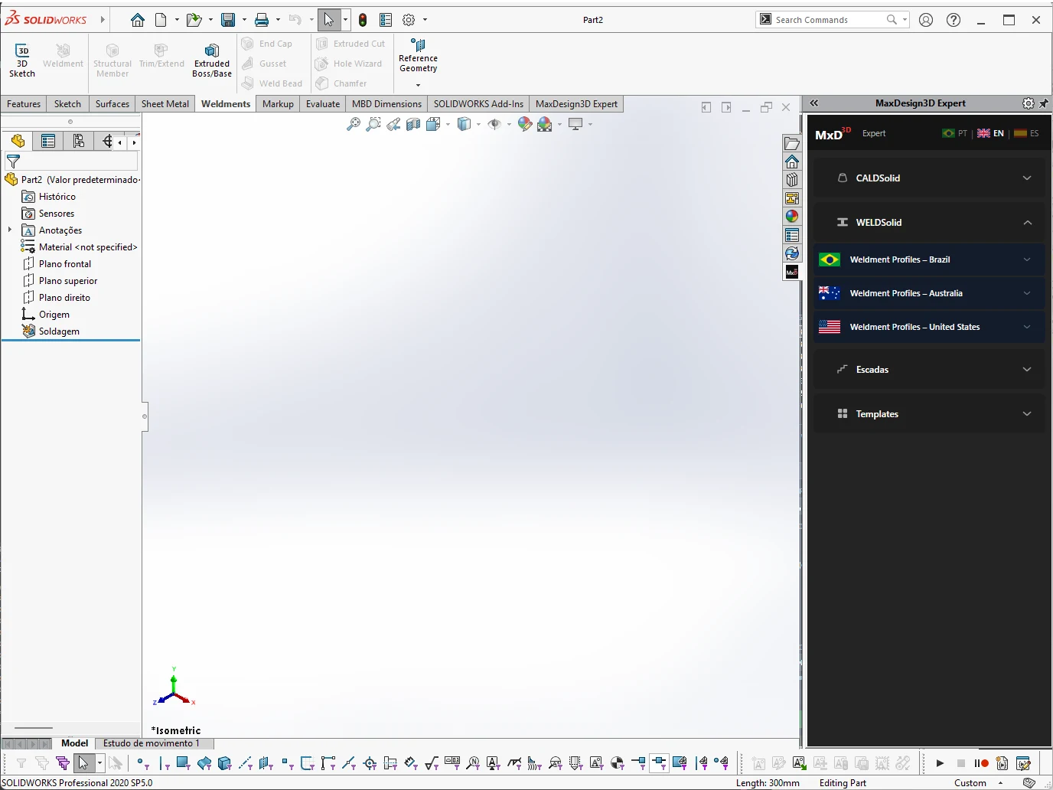Click the Play button in the motion toolbar
Viewport: 1053px width, 790px height.
940,763
